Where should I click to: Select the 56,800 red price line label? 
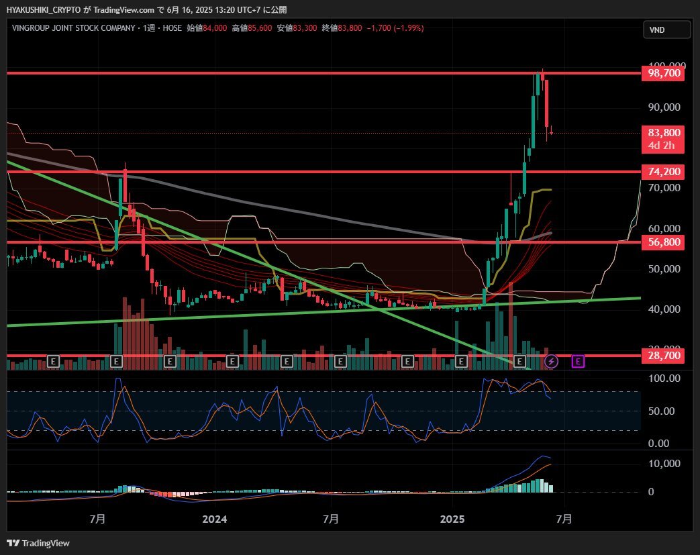(x=663, y=242)
